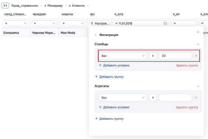The image size is (208, 139).
Task: Click the value field containing 39
Action: tap(175, 56)
